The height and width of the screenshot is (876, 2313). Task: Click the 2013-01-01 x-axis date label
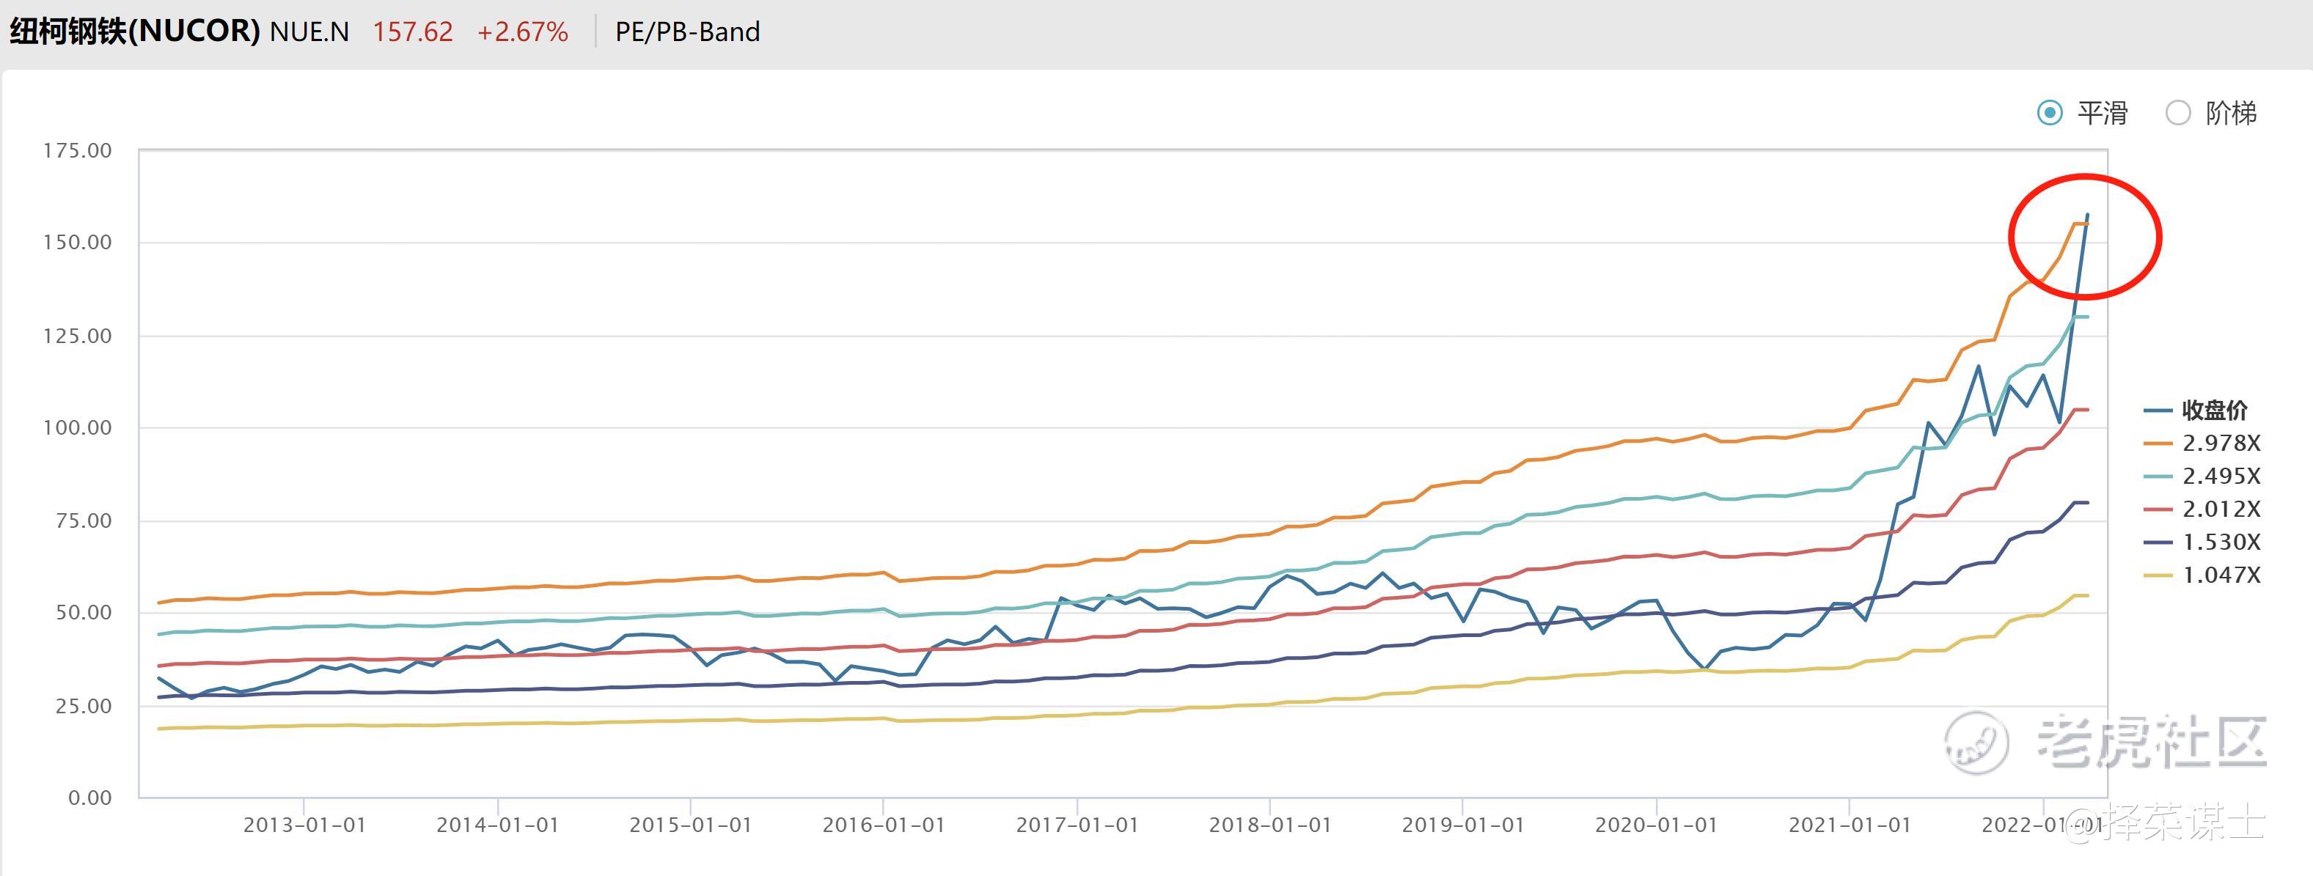tap(304, 825)
